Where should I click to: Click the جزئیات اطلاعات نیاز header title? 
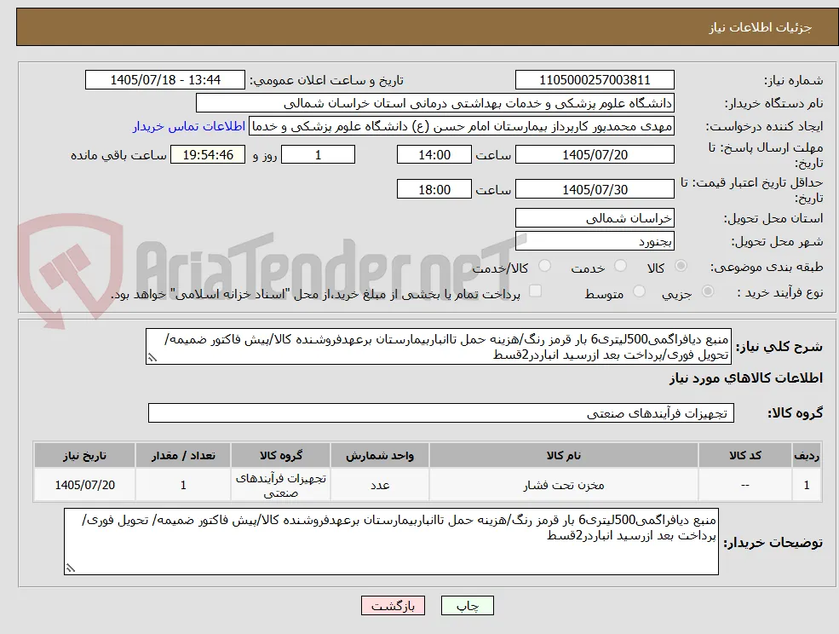tap(761, 27)
